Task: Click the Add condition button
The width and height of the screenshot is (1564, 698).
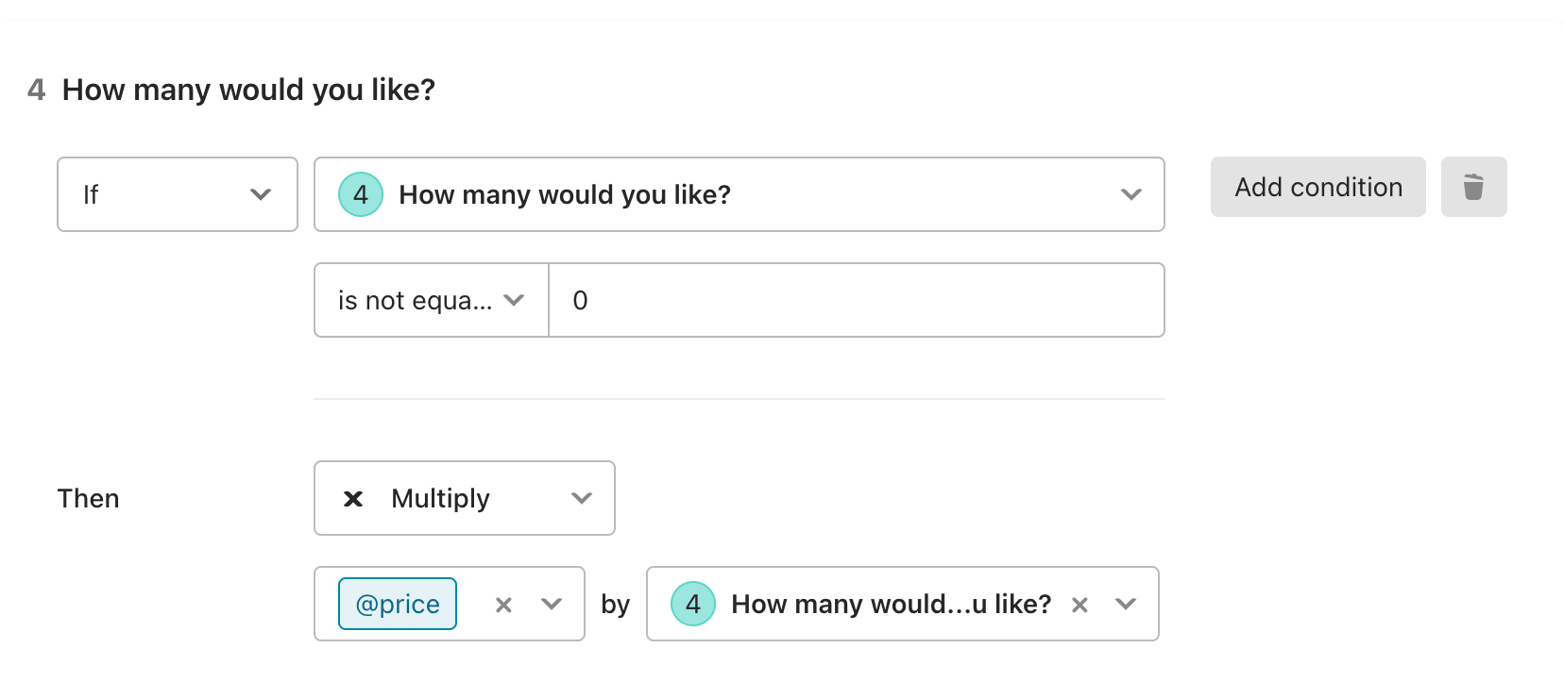Action: coord(1318,187)
